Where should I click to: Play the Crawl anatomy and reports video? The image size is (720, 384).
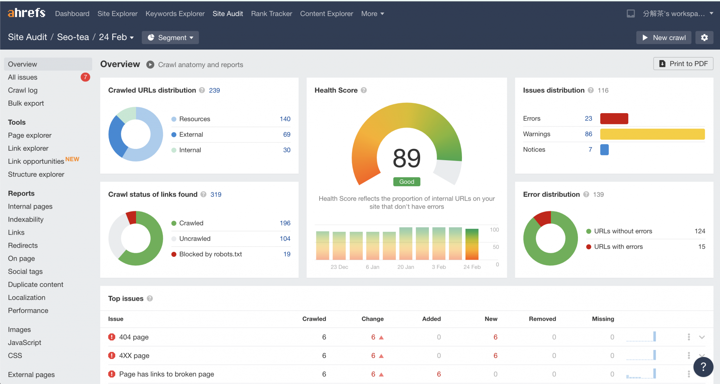(x=150, y=65)
